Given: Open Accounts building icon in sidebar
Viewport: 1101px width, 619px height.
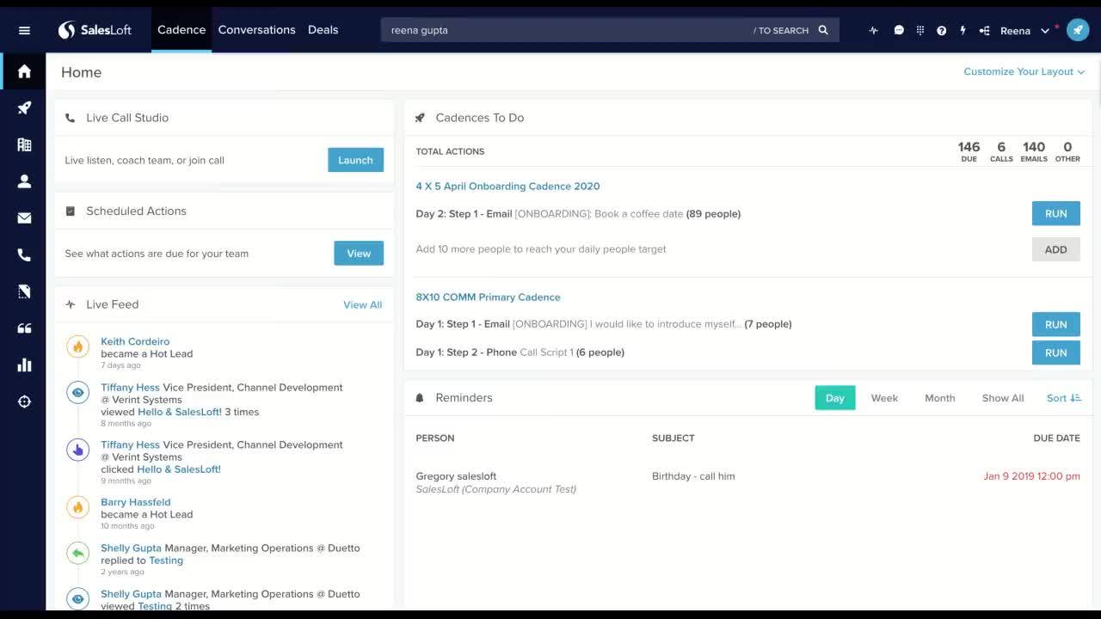Looking at the screenshot, I should tap(24, 144).
